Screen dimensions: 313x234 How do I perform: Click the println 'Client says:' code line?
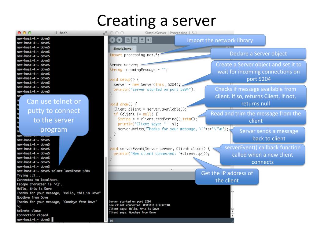tap(148, 124)
